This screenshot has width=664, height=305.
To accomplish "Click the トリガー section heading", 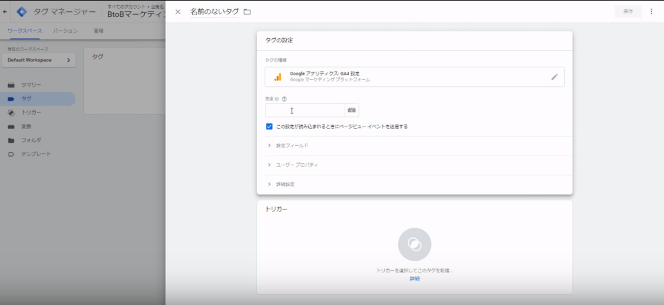I will click(277, 209).
